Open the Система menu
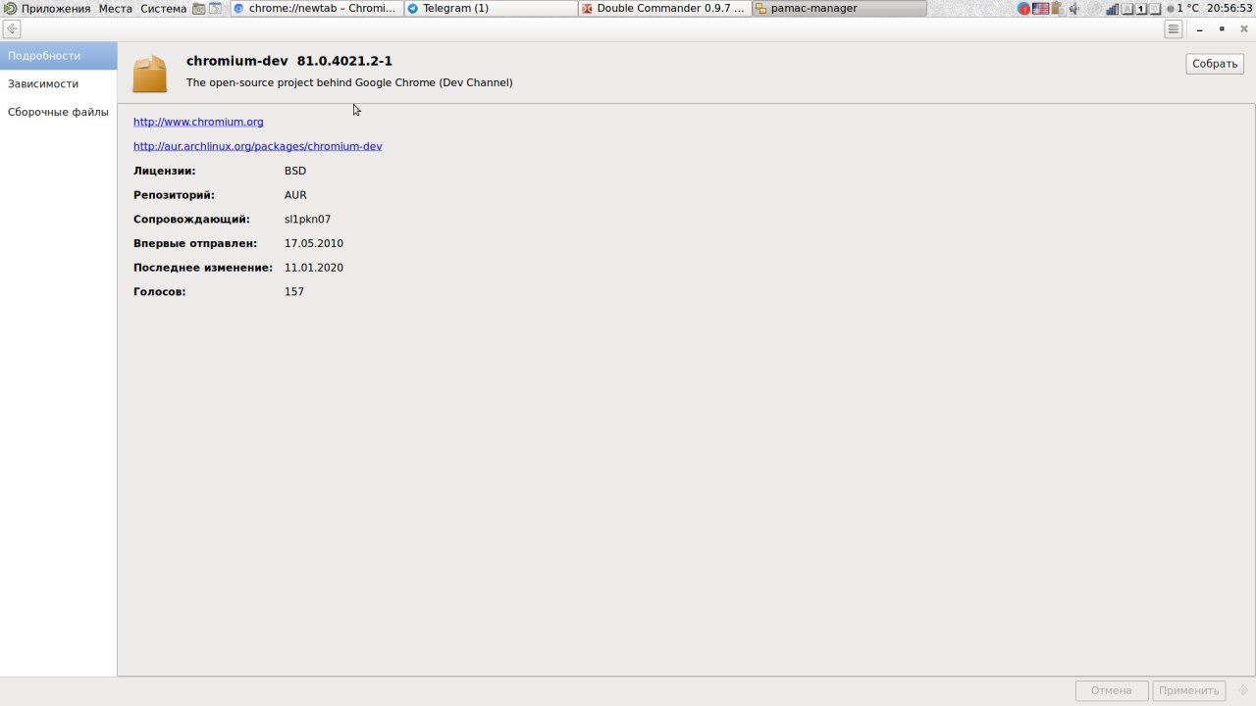Viewport: 1256px width, 706px height. click(x=163, y=8)
